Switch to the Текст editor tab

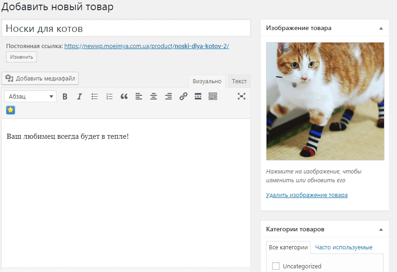click(x=239, y=81)
